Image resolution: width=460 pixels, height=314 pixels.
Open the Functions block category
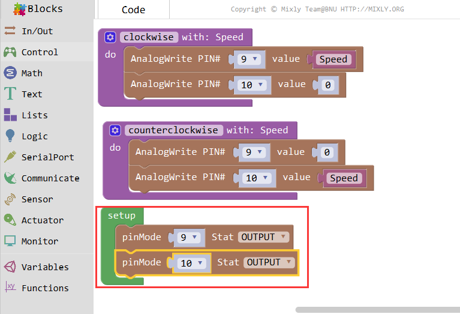47,288
